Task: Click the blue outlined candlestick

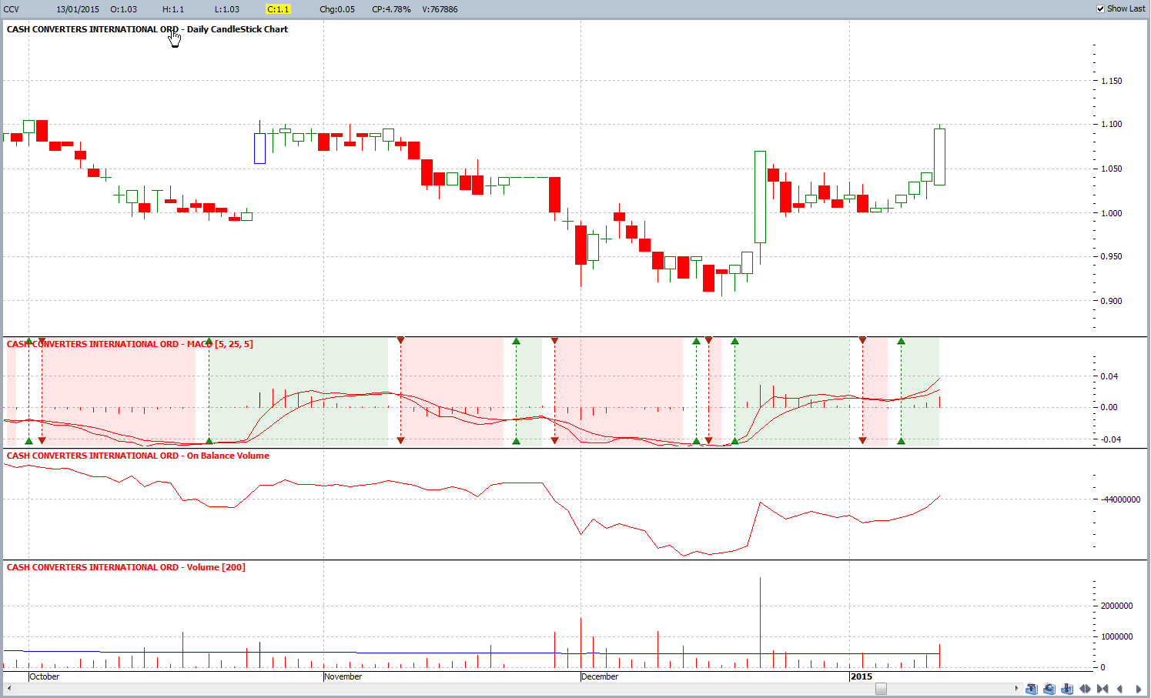Action: click(259, 148)
